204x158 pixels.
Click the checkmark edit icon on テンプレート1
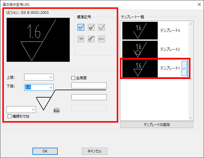click(x=184, y=68)
